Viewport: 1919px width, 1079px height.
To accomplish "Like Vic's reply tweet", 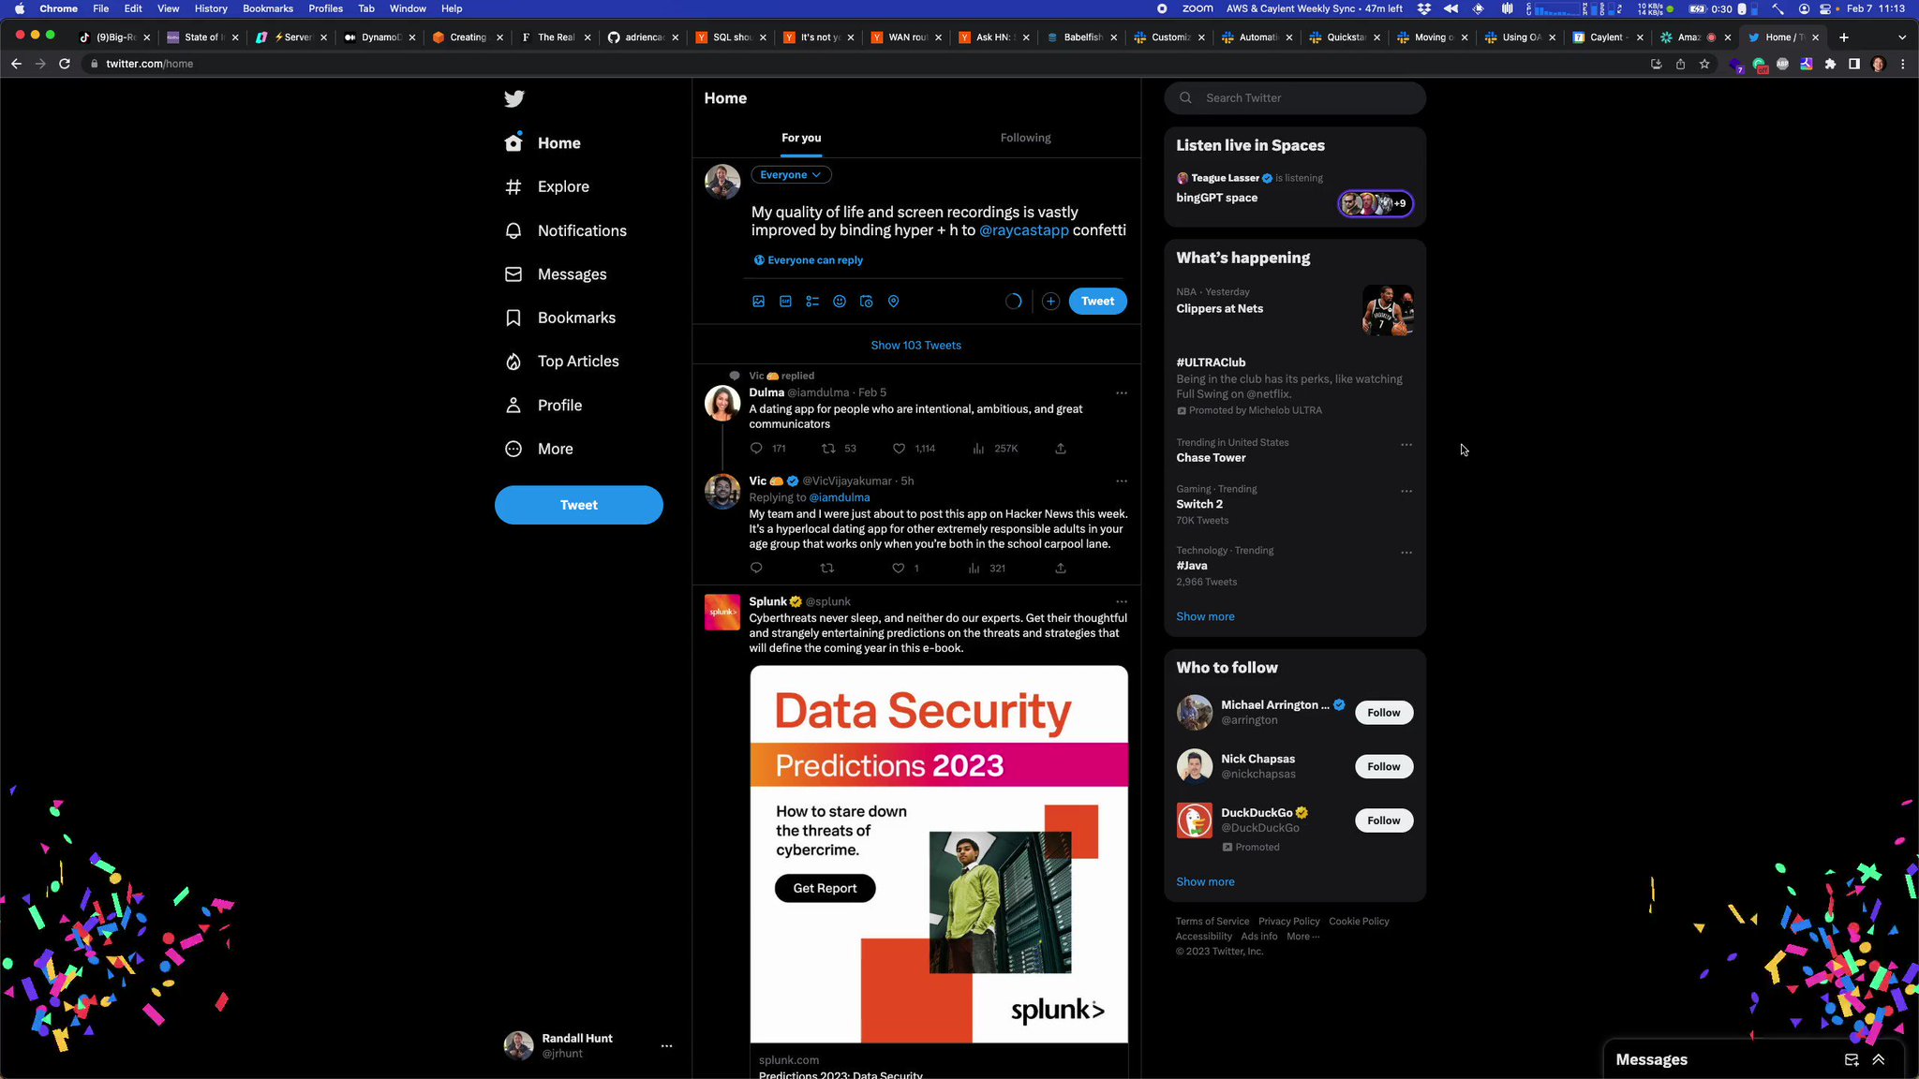I will coord(899,569).
